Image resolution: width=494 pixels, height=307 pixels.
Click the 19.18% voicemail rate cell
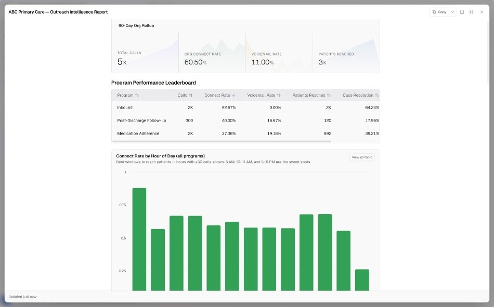pos(274,134)
